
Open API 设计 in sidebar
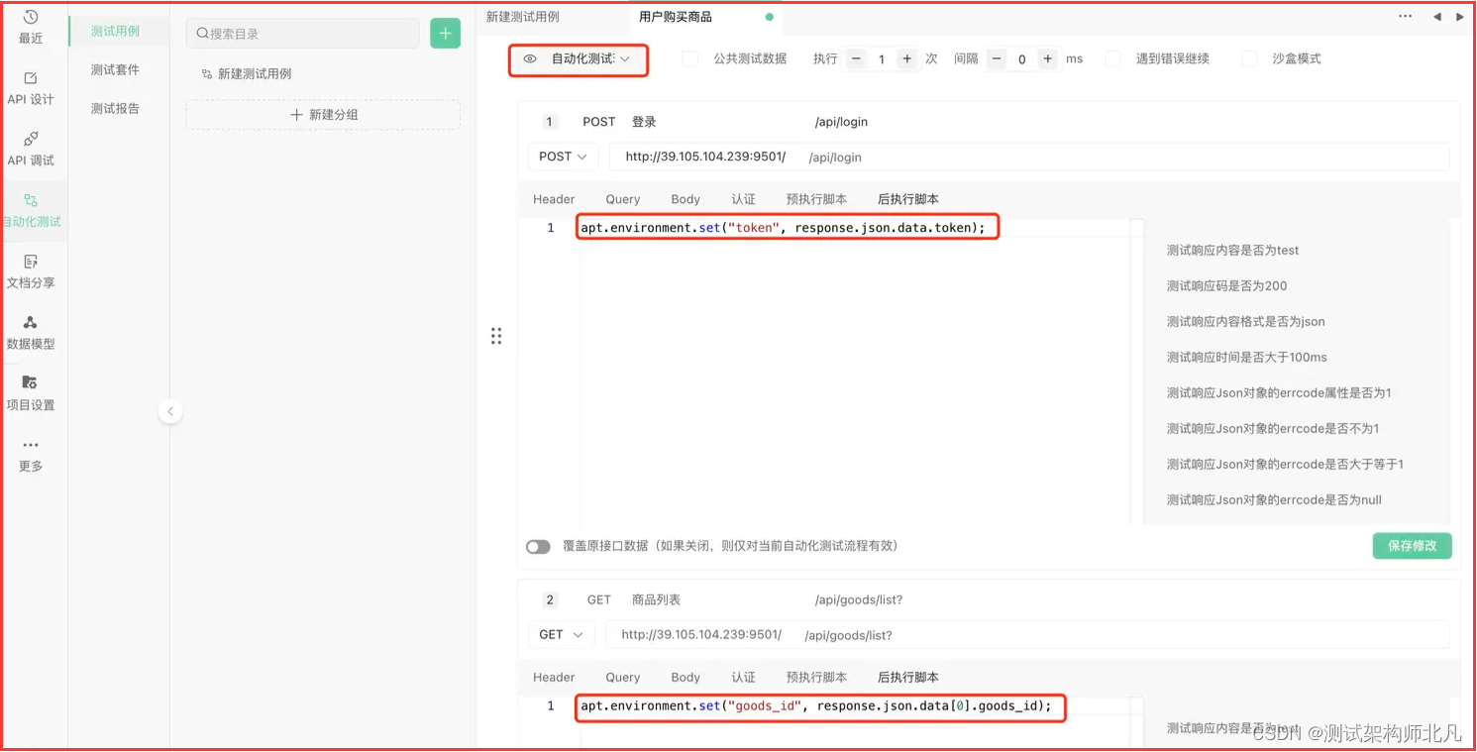coord(31,88)
